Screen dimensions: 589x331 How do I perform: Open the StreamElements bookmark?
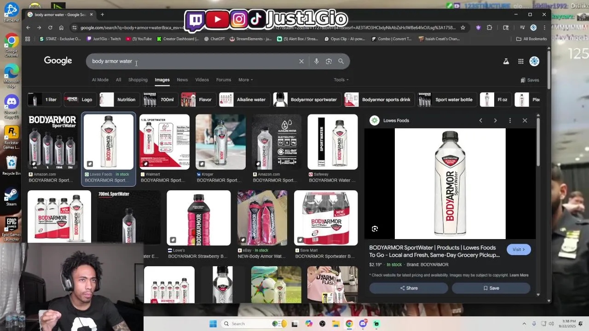[x=251, y=39]
